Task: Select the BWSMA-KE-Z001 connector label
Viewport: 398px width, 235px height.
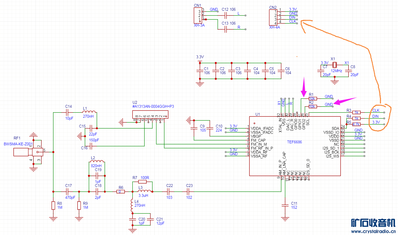Action: 18,144
